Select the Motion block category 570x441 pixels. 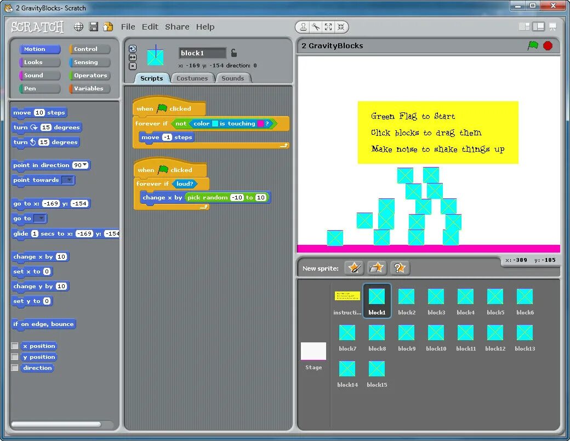(x=39, y=49)
